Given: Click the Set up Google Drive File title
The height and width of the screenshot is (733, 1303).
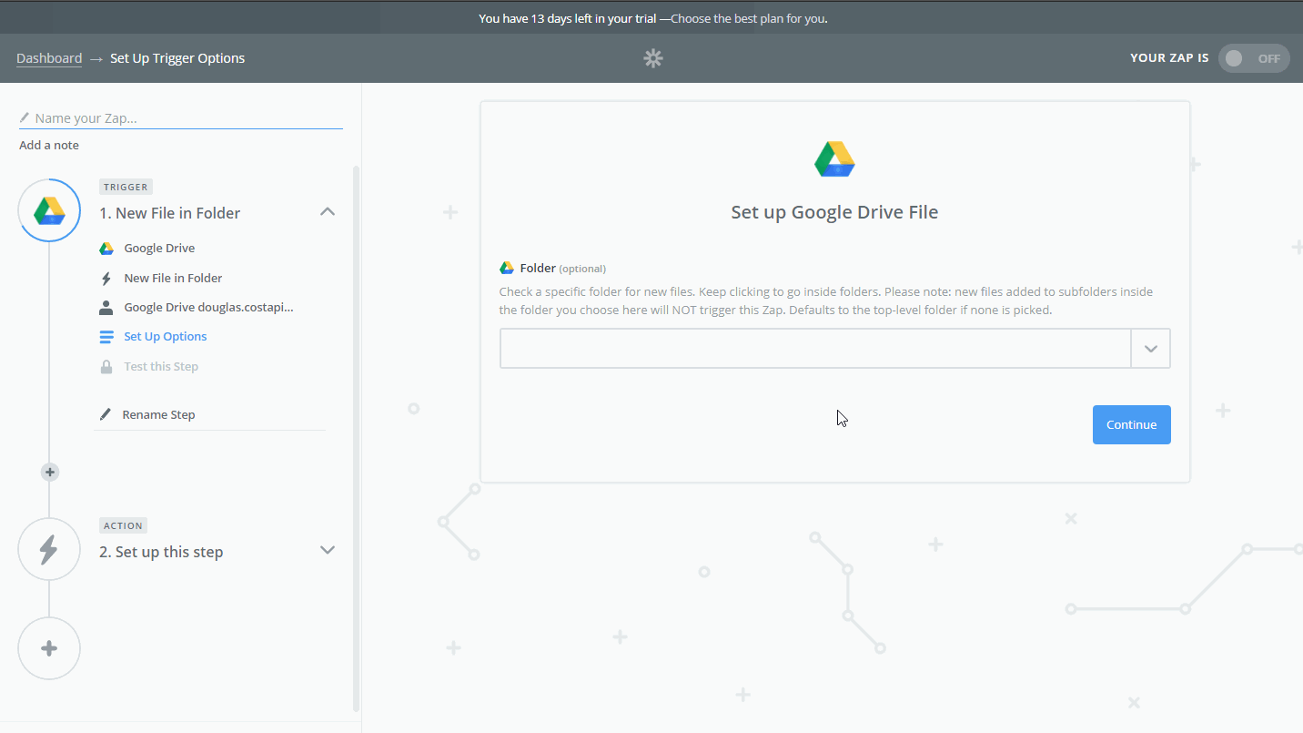Looking at the screenshot, I should (x=834, y=212).
